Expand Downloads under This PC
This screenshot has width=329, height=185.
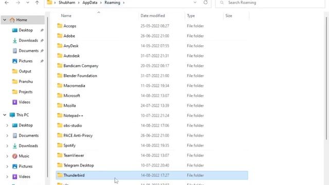(x=7, y=146)
